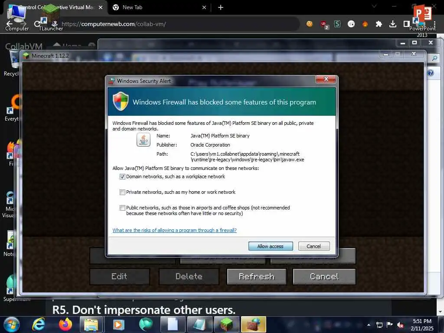Open the network tray icon

(379, 325)
